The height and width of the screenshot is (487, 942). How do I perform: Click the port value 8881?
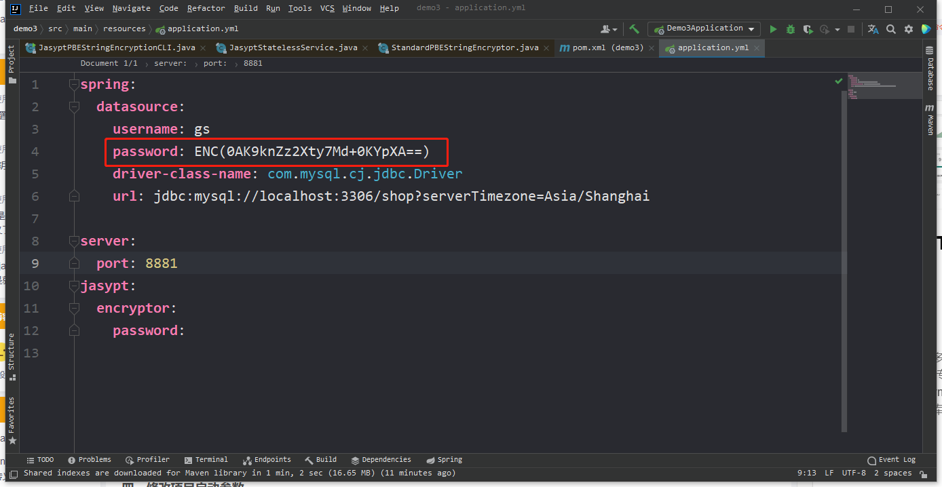162,263
